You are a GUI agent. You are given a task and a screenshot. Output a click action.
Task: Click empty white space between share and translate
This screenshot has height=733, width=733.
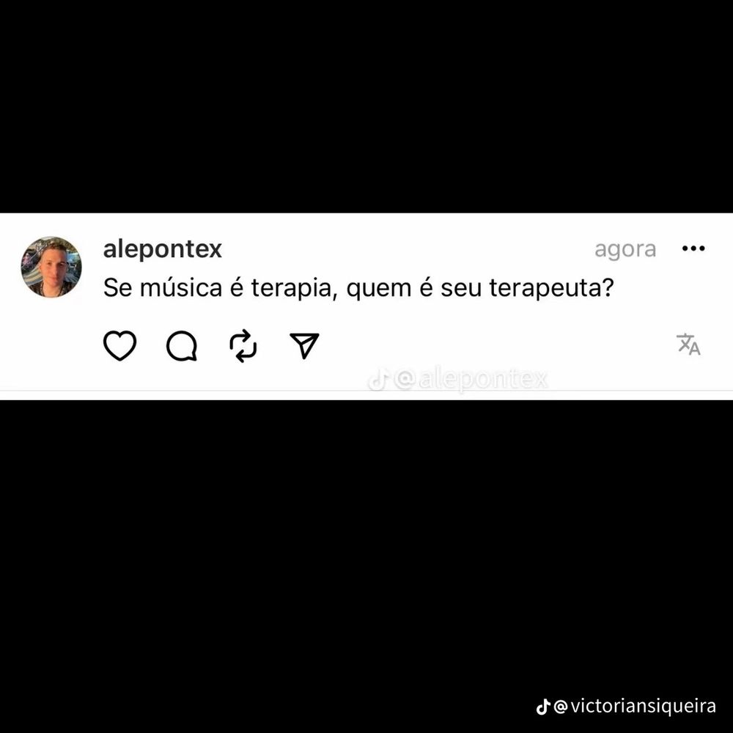[x=496, y=345]
